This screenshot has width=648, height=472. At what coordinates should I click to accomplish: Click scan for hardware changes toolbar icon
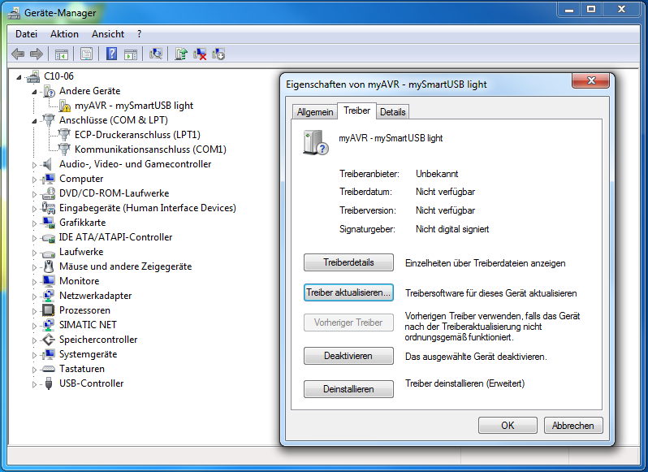tap(157, 54)
